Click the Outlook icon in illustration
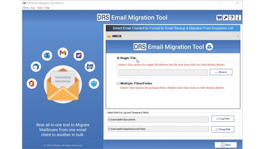This screenshot has width=265, height=149. tap(47, 55)
